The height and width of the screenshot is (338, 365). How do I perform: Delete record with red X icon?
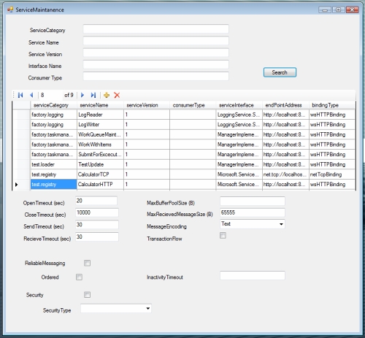(117, 95)
